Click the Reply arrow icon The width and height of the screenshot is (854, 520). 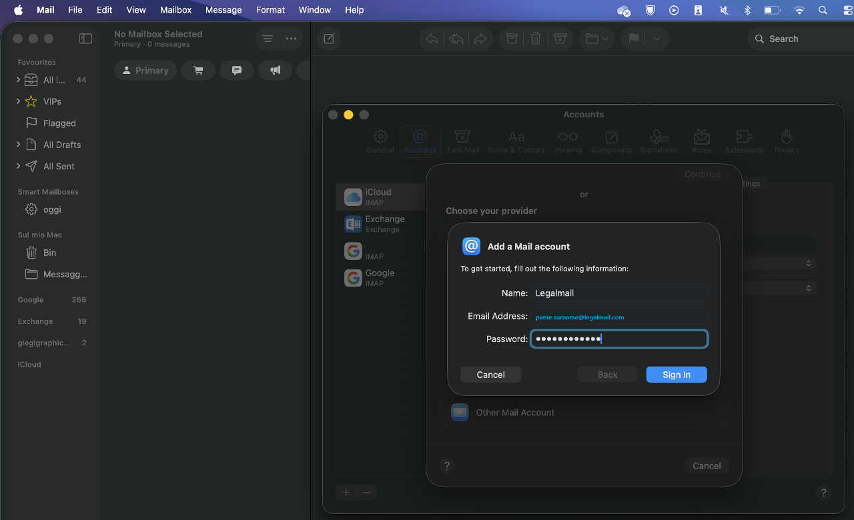pos(432,39)
